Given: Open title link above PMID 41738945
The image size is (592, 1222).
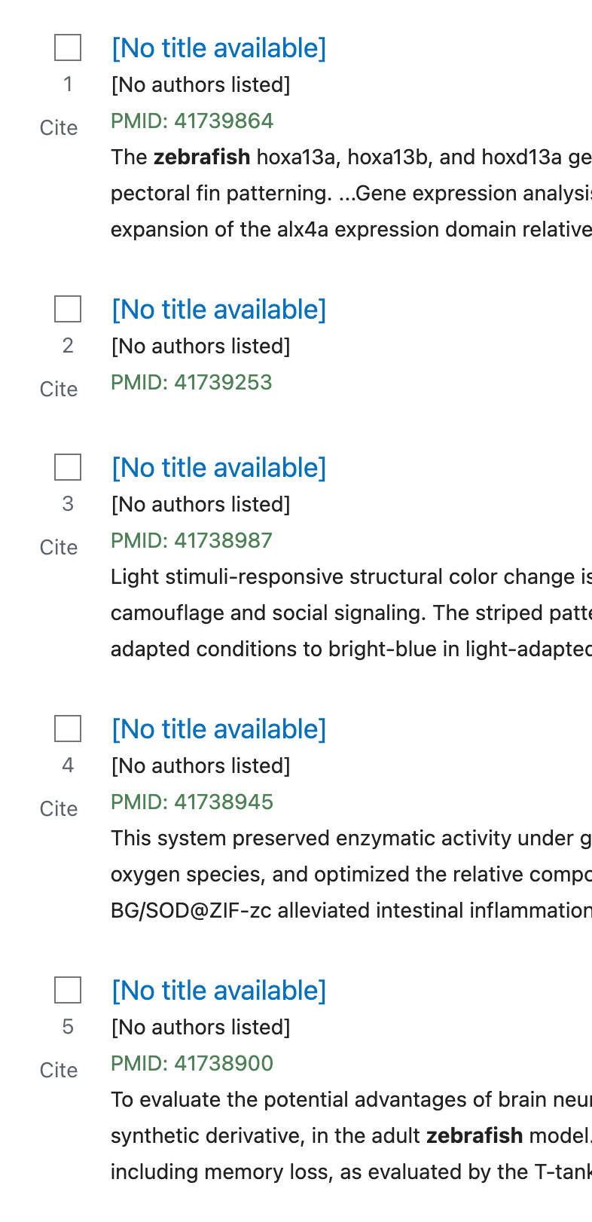Looking at the screenshot, I should [x=218, y=729].
